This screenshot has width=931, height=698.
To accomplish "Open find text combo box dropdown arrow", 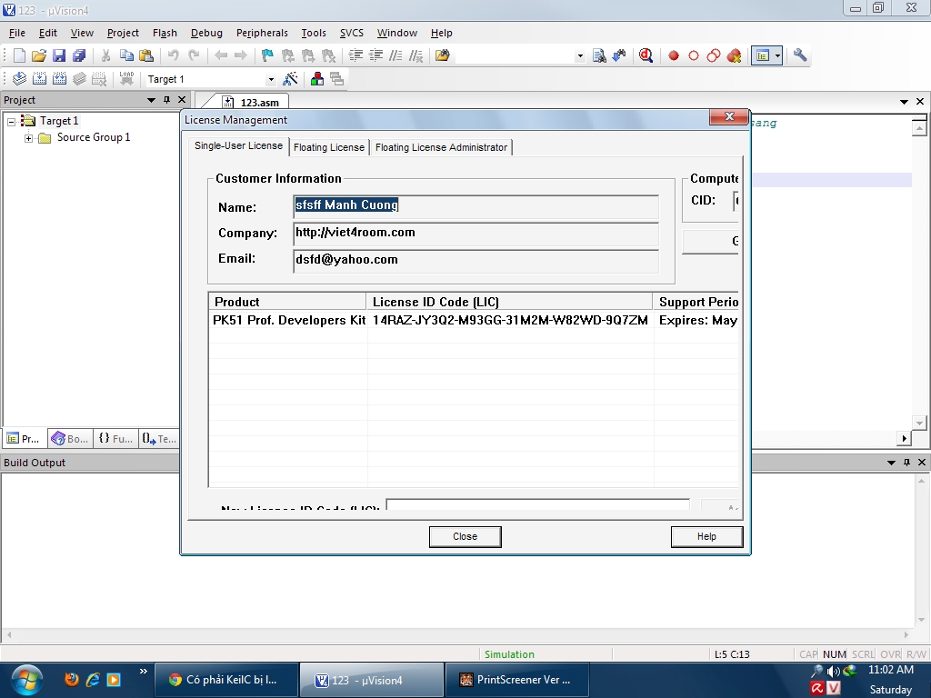I will pyautogui.click(x=580, y=55).
